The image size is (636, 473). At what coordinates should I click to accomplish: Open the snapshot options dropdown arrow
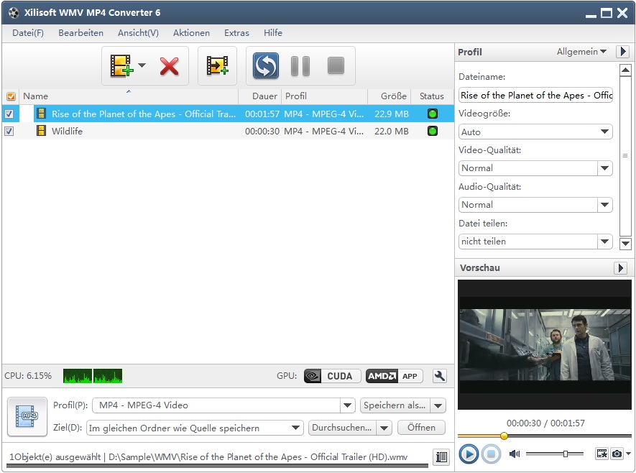(x=628, y=454)
